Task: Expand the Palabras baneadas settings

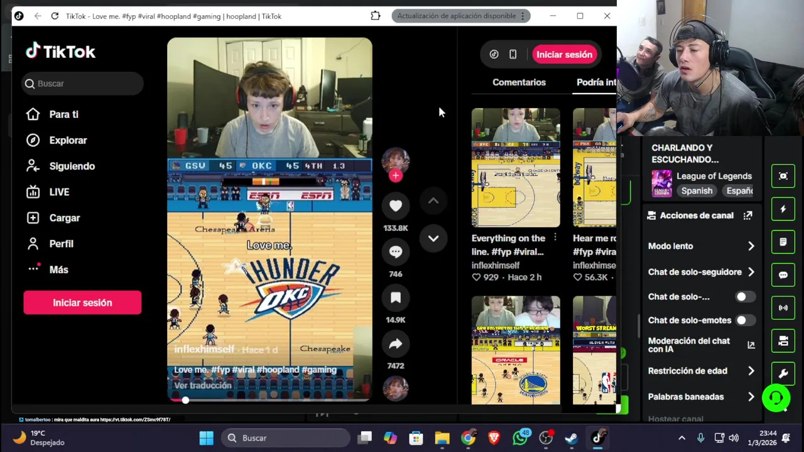Action: 751,397
